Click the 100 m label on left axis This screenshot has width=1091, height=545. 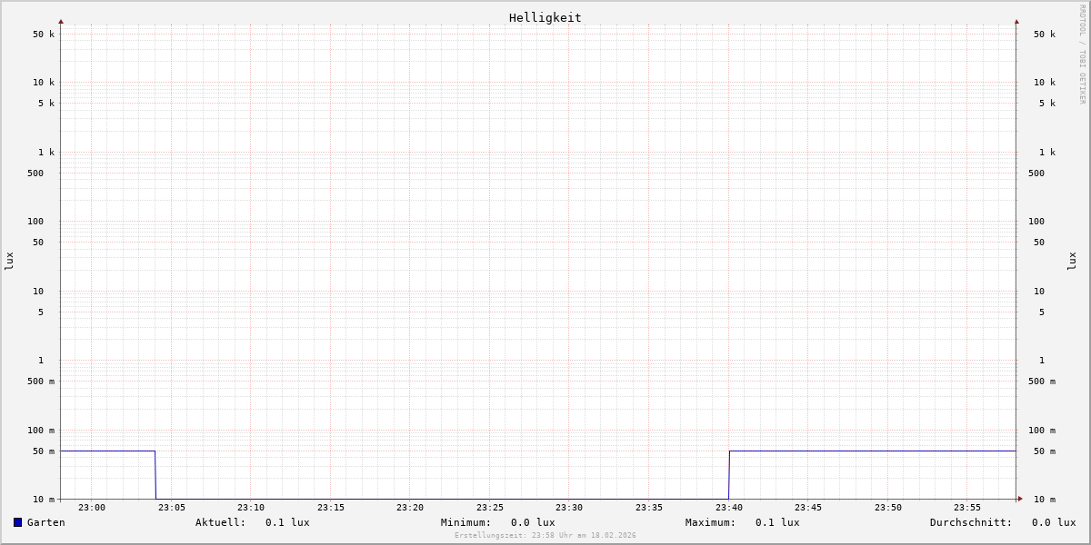point(41,431)
